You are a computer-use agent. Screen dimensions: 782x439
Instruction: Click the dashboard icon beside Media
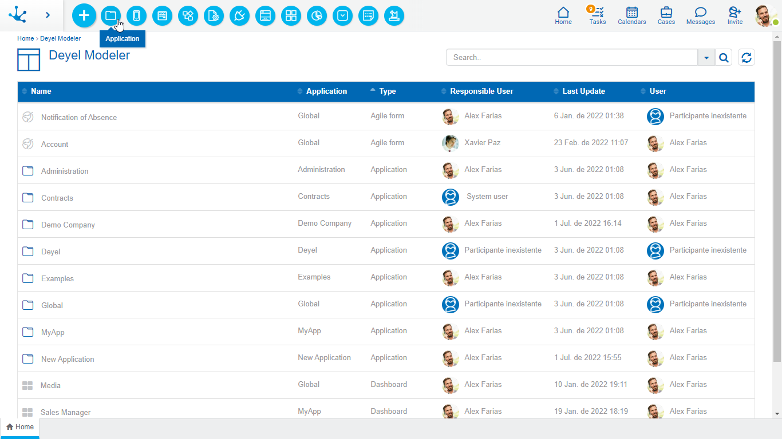click(27, 385)
